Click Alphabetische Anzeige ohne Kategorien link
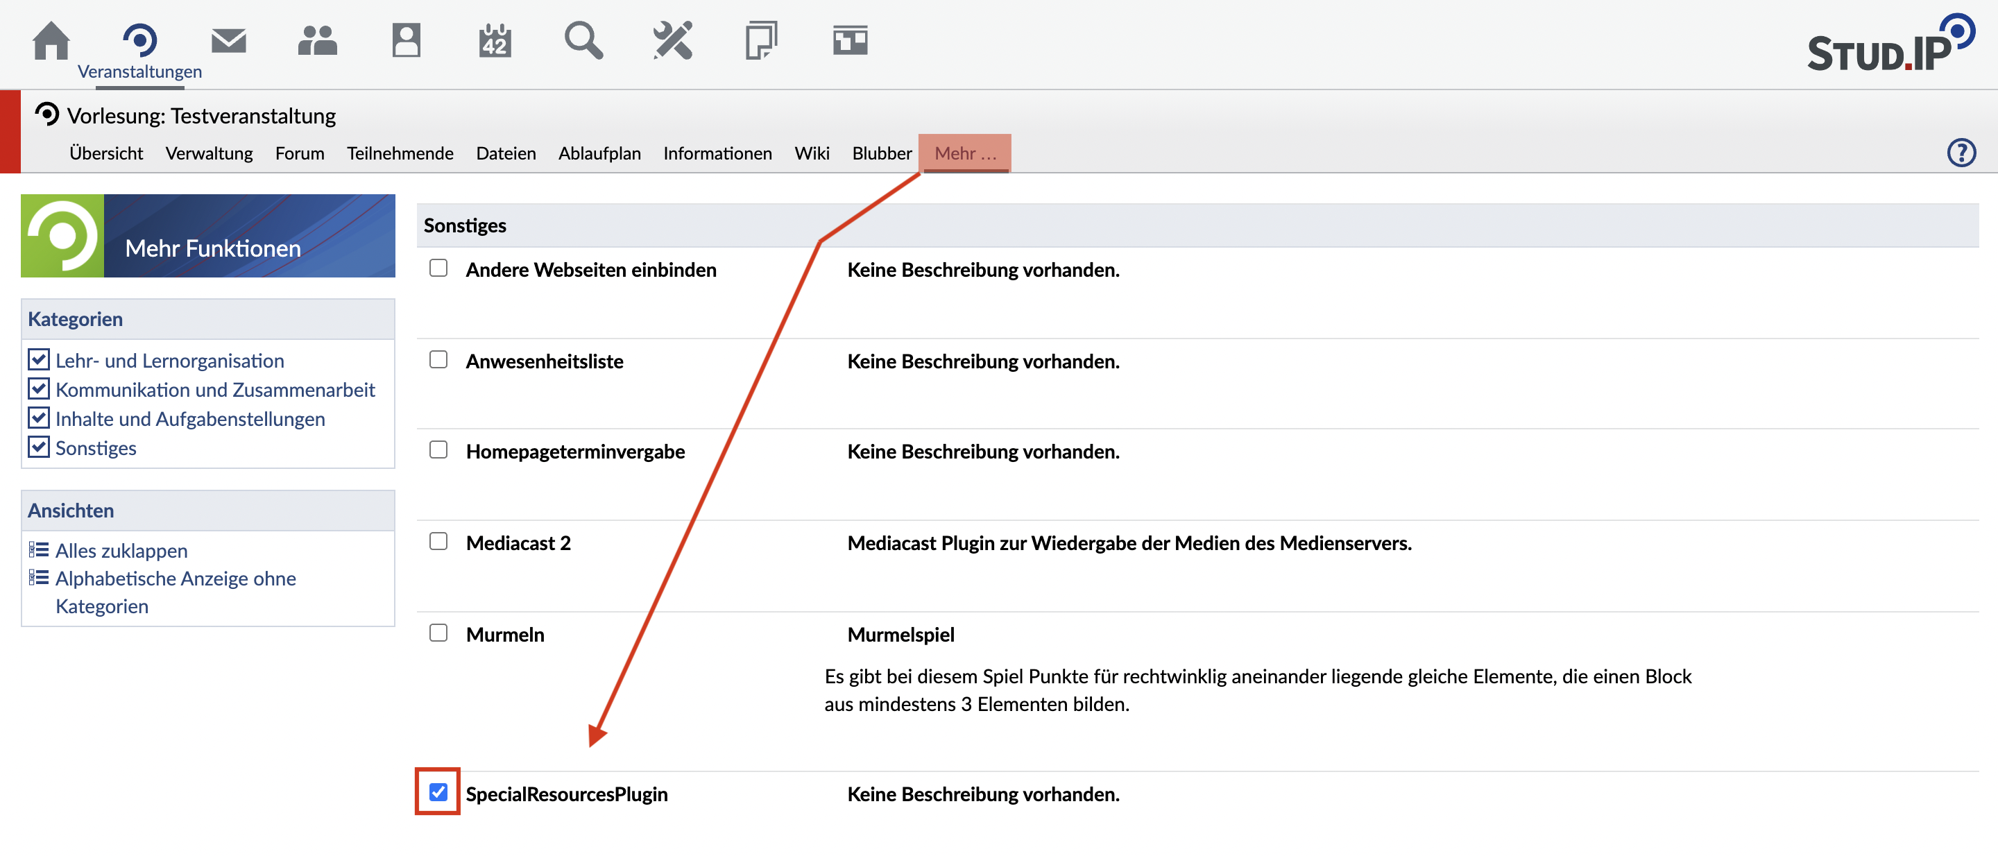 pyautogui.click(x=176, y=579)
